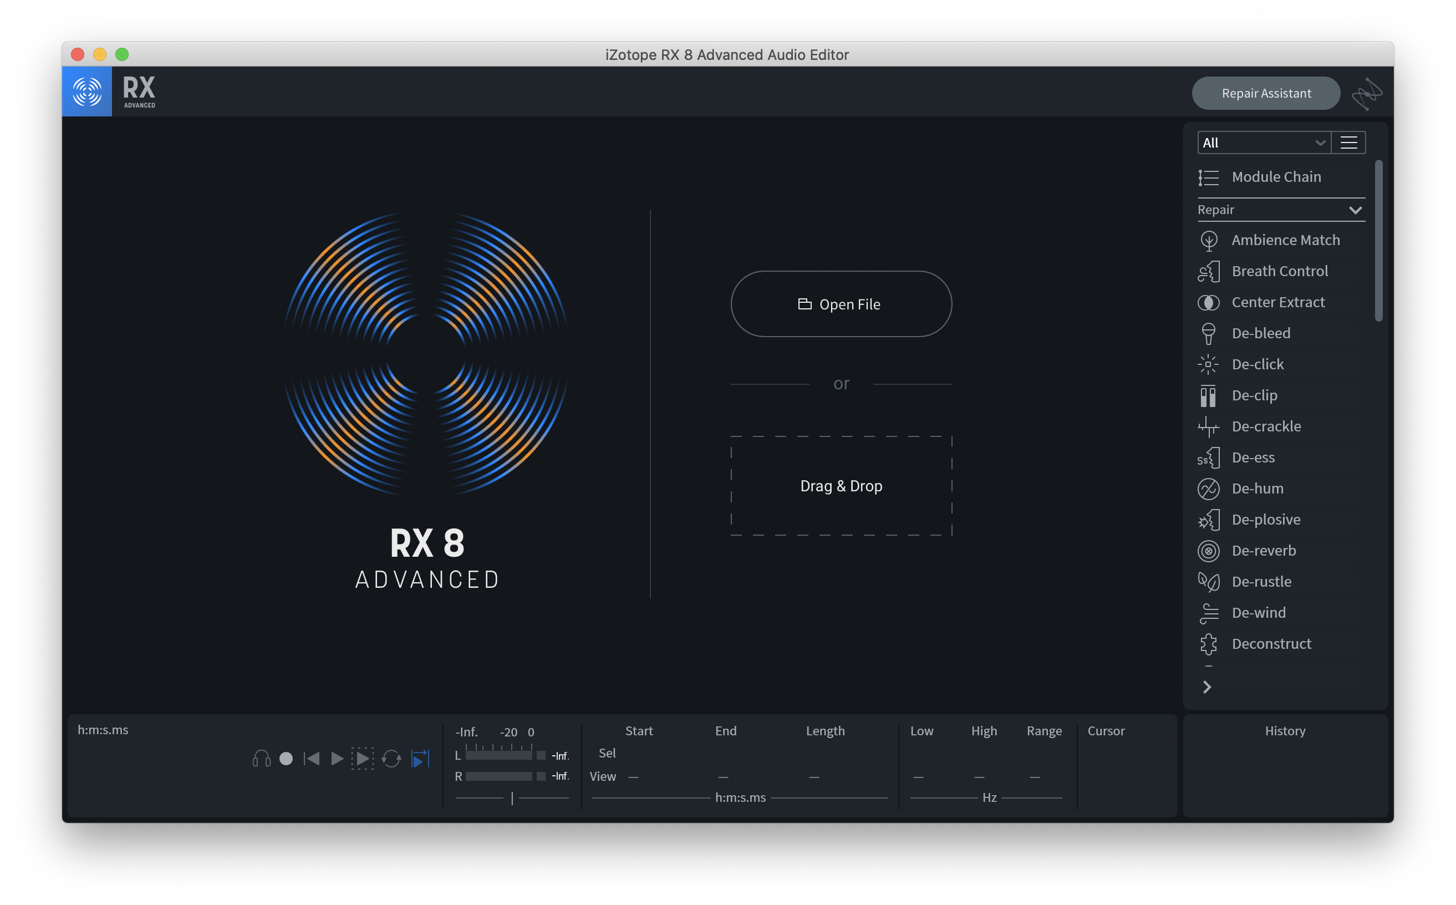Select the Deconstruct puzzle icon

(x=1208, y=644)
